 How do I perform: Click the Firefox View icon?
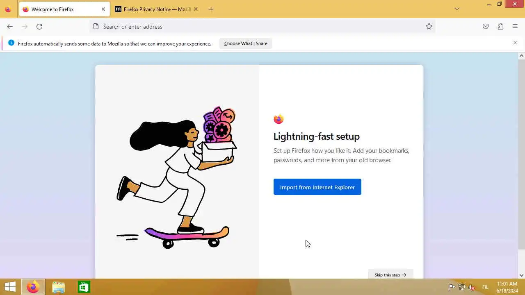pyautogui.click(x=8, y=9)
